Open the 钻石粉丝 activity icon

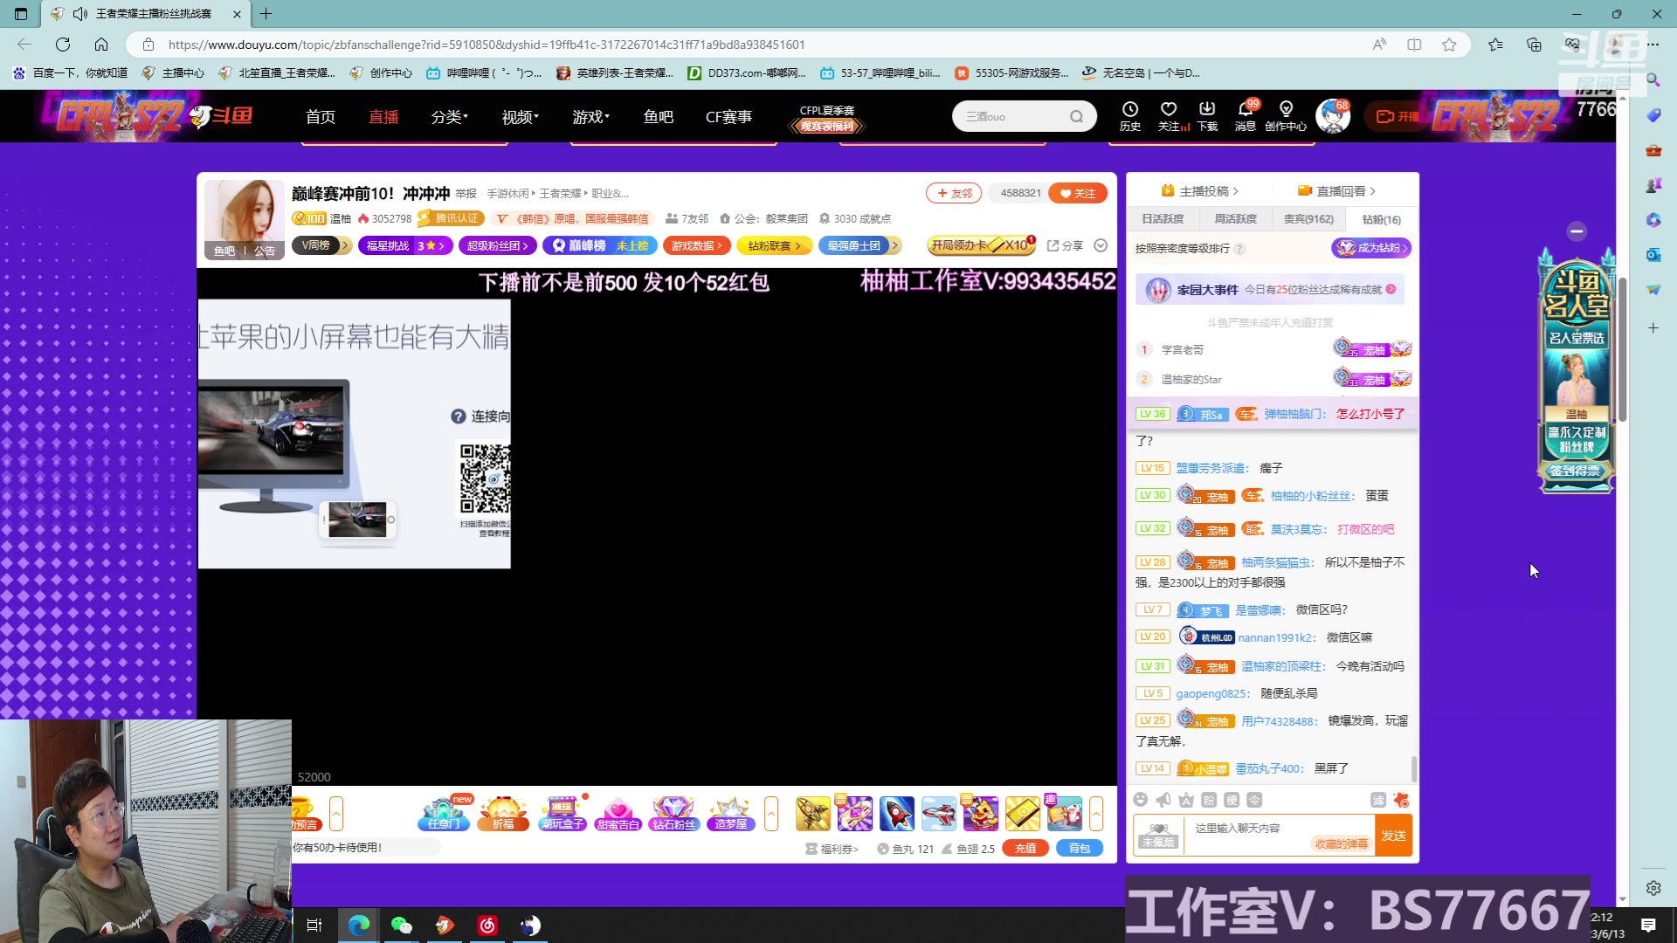coord(673,814)
